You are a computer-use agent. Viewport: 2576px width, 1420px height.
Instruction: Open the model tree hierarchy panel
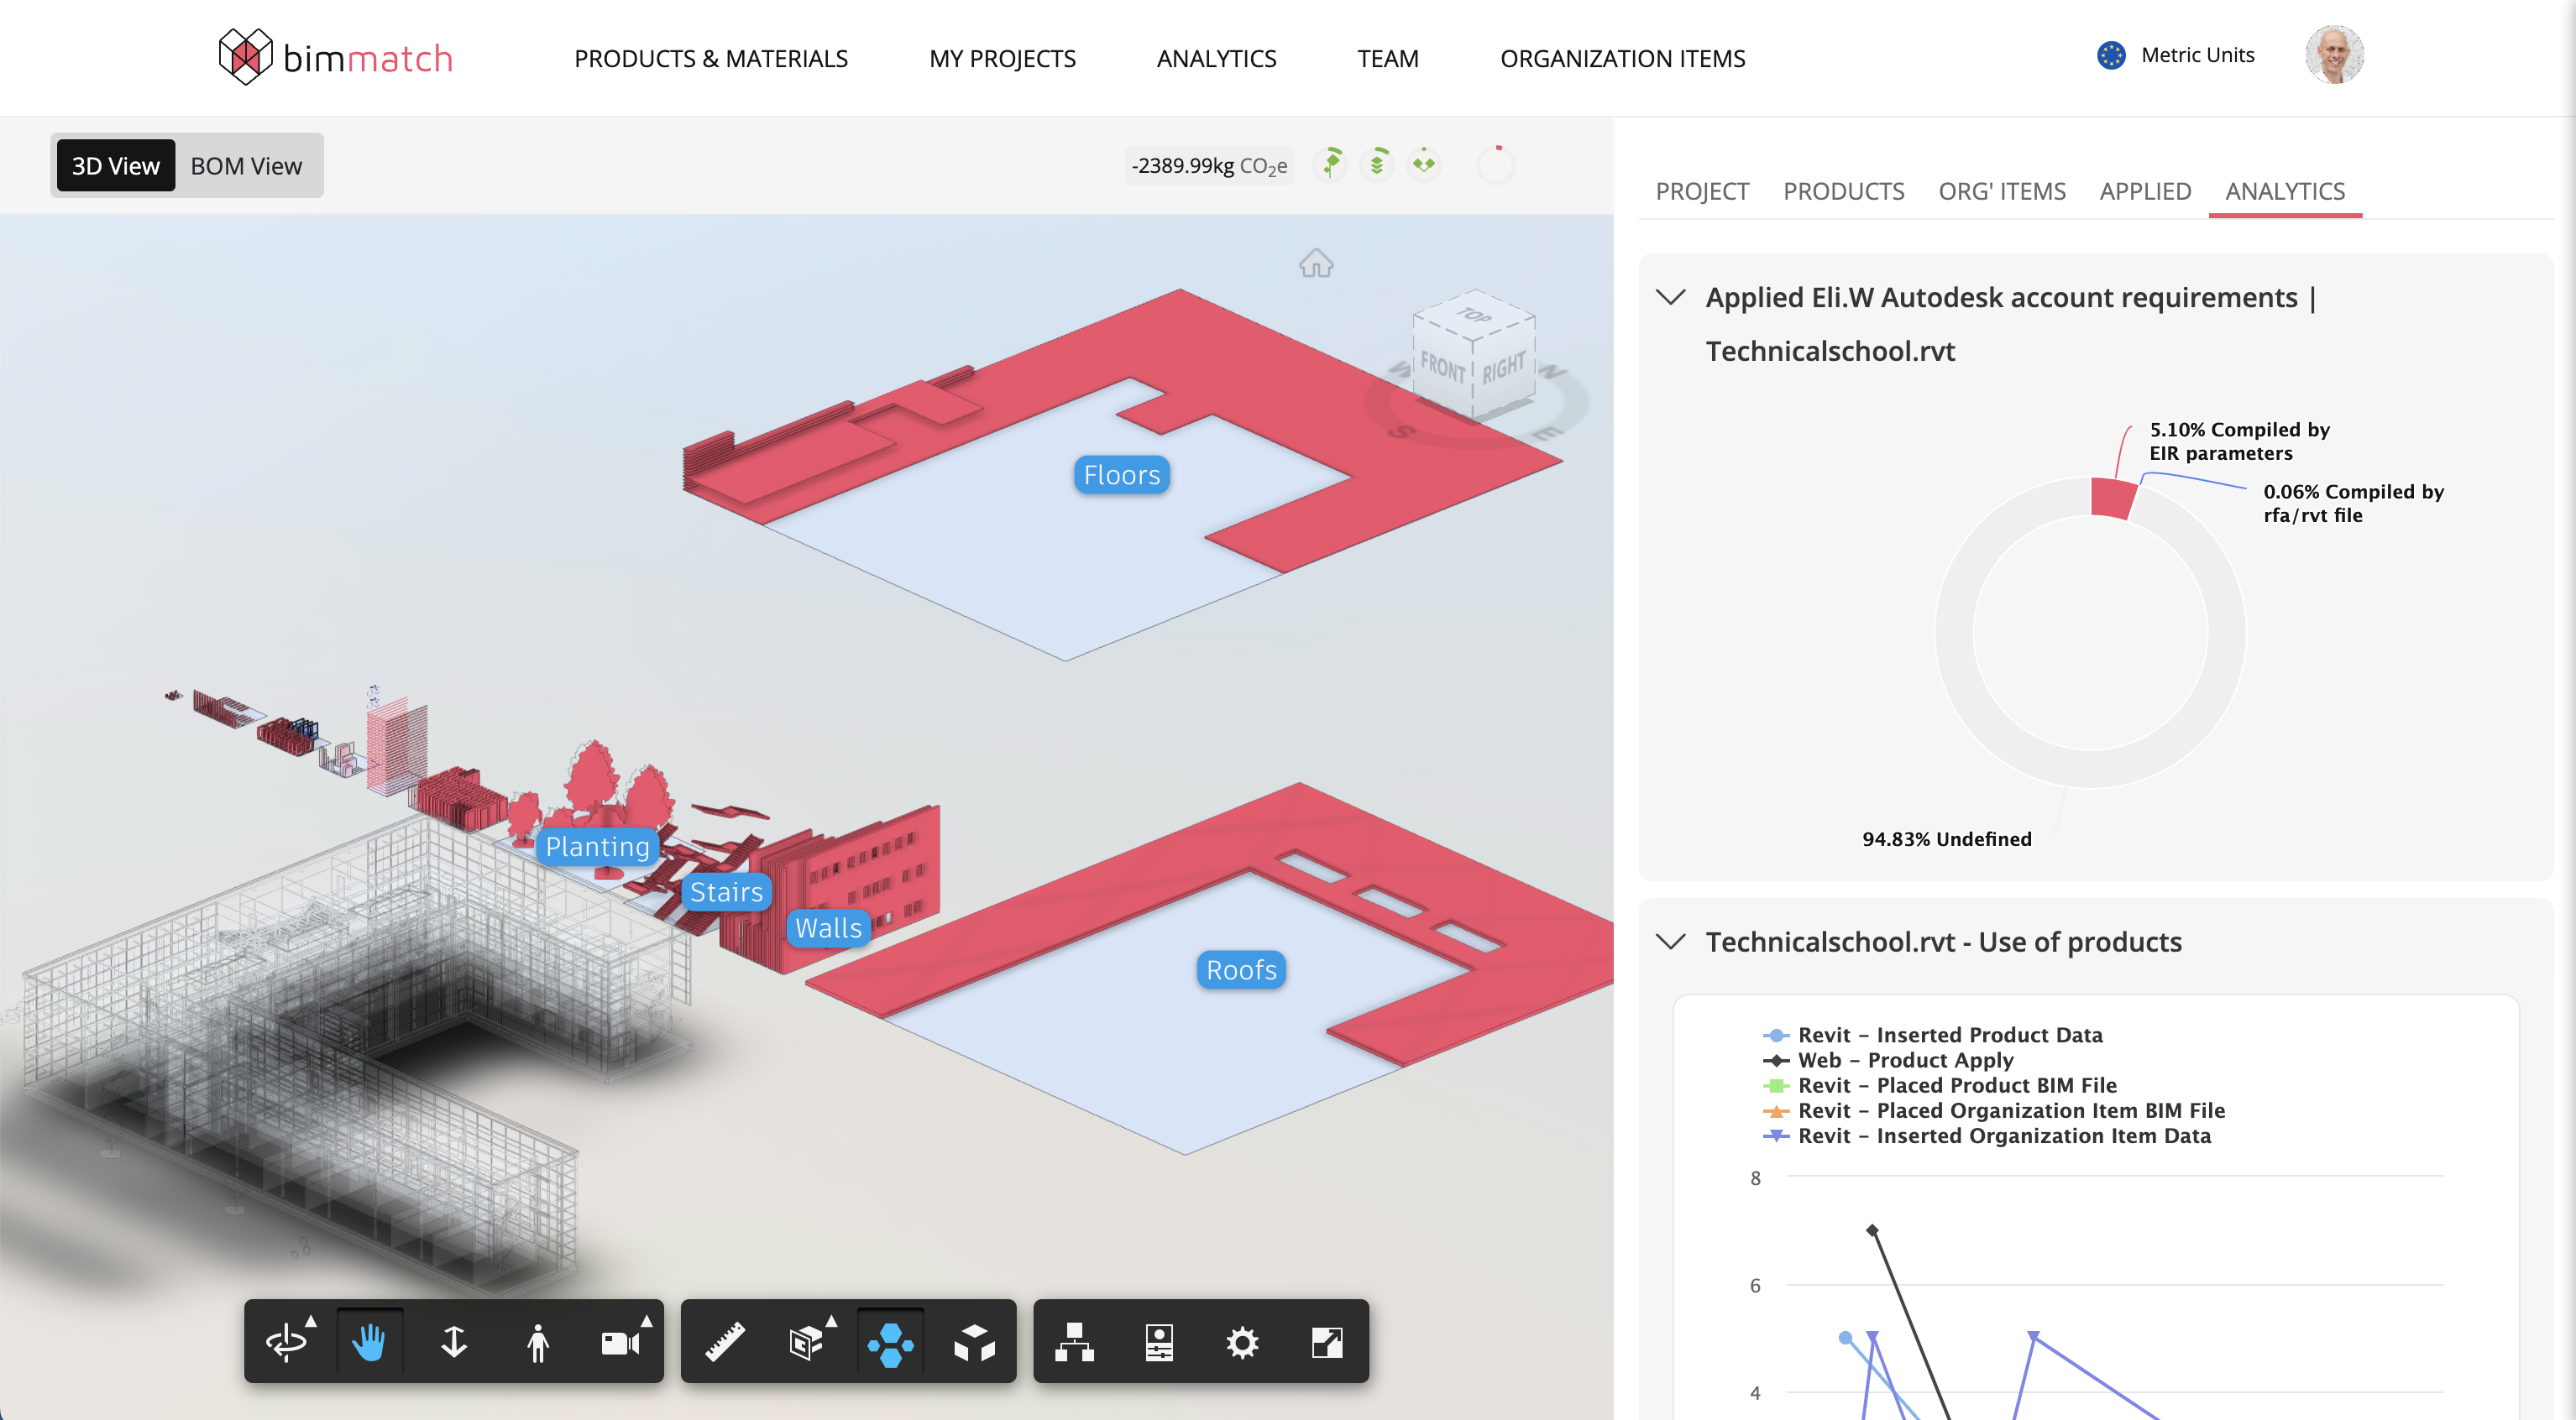[x=1073, y=1342]
